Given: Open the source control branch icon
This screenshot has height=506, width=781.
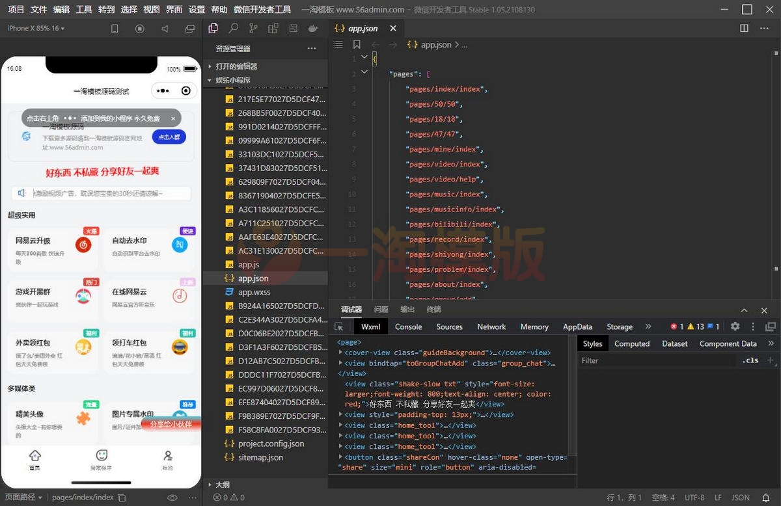Looking at the screenshot, I should click(253, 29).
